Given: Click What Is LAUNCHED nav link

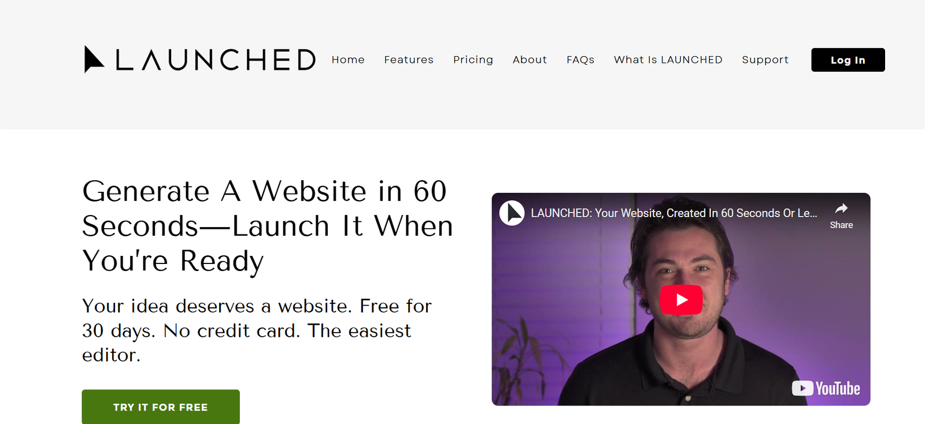Looking at the screenshot, I should pyautogui.click(x=668, y=59).
